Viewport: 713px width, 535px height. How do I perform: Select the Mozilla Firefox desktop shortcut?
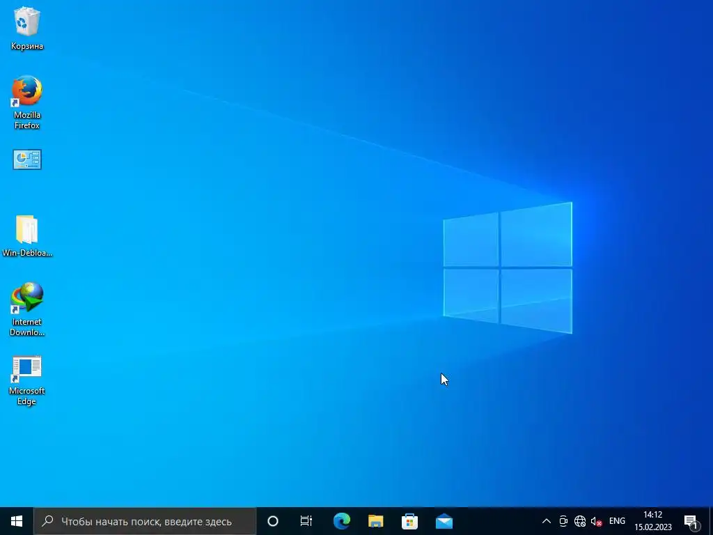[27, 102]
